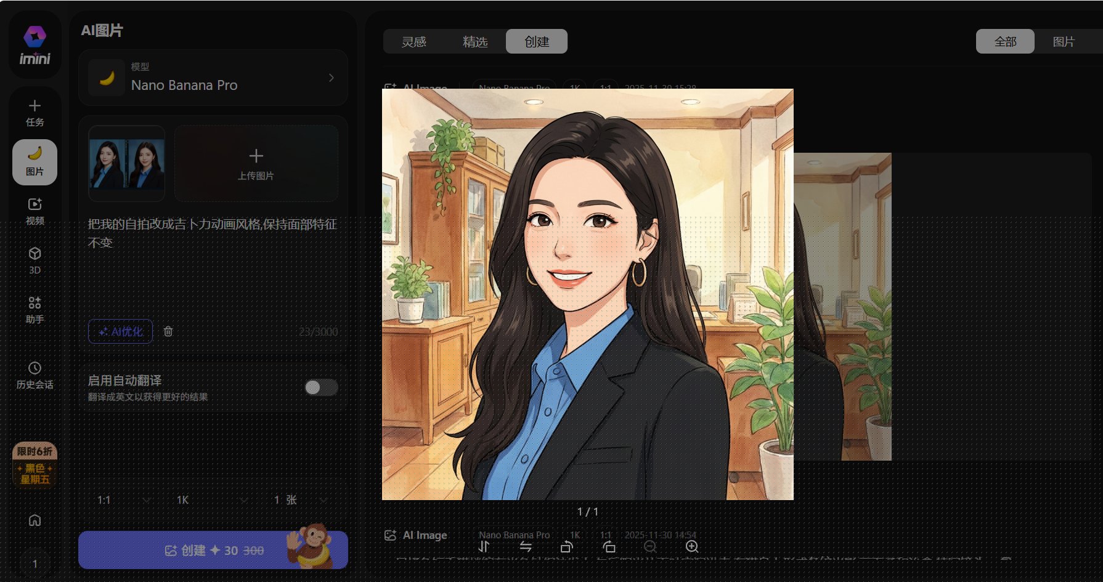Rotate the preview image counterclockwise
The image size is (1103, 582).
567,547
